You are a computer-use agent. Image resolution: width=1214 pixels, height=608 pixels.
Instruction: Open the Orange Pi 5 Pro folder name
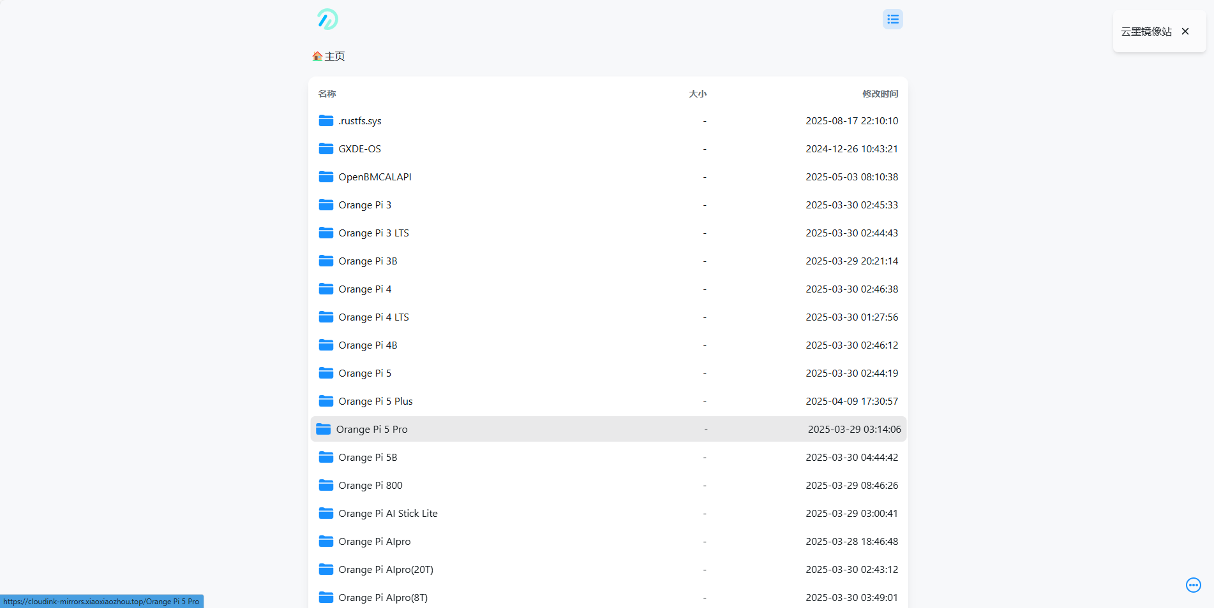point(371,430)
